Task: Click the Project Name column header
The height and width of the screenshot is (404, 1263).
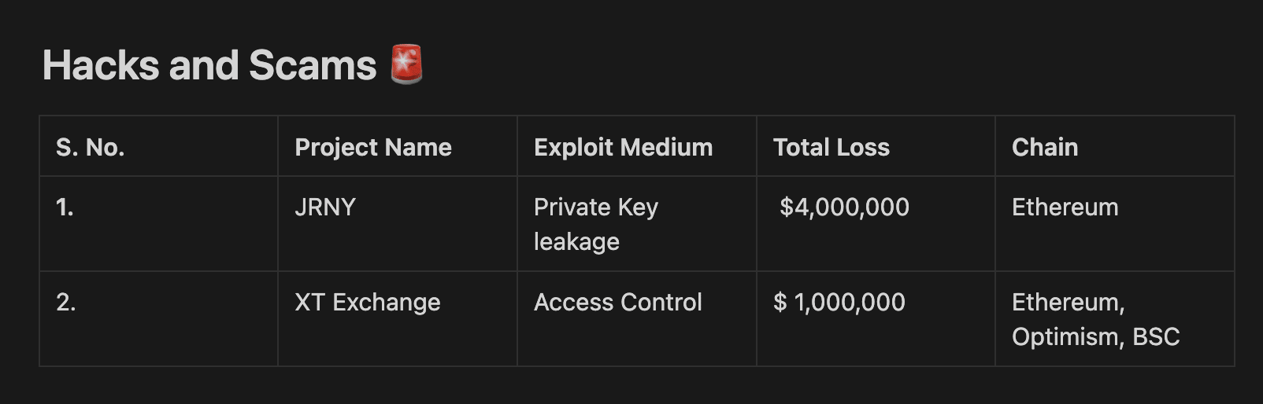Action: click(x=398, y=146)
